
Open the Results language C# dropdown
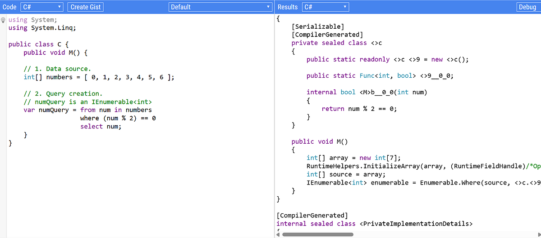tap(326, 7)
